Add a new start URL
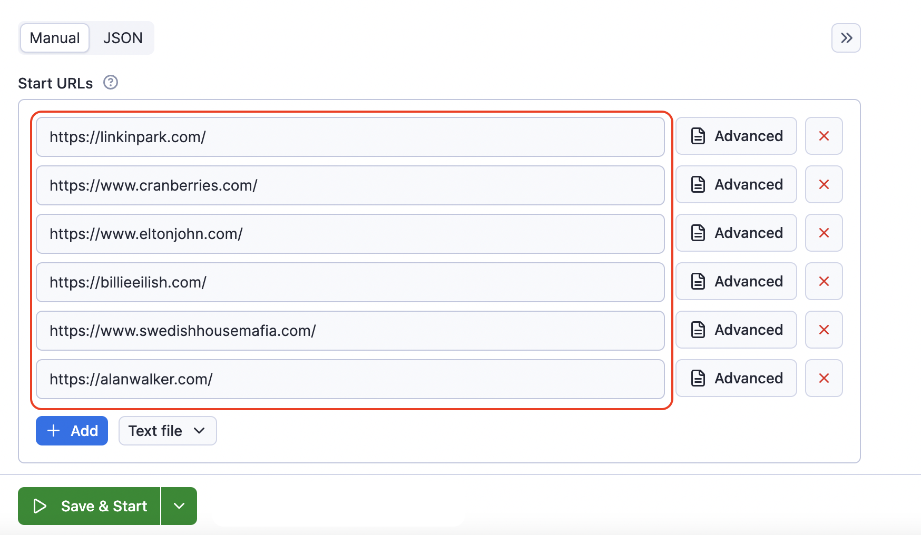Screen dimensions: 921x535 [72, 430]
